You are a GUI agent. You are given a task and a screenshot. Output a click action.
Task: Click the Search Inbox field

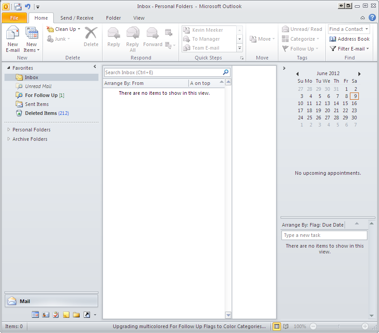click(x=163, y=72)
